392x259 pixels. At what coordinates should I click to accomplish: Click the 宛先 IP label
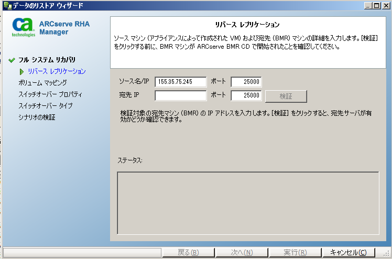click(129, 95)
